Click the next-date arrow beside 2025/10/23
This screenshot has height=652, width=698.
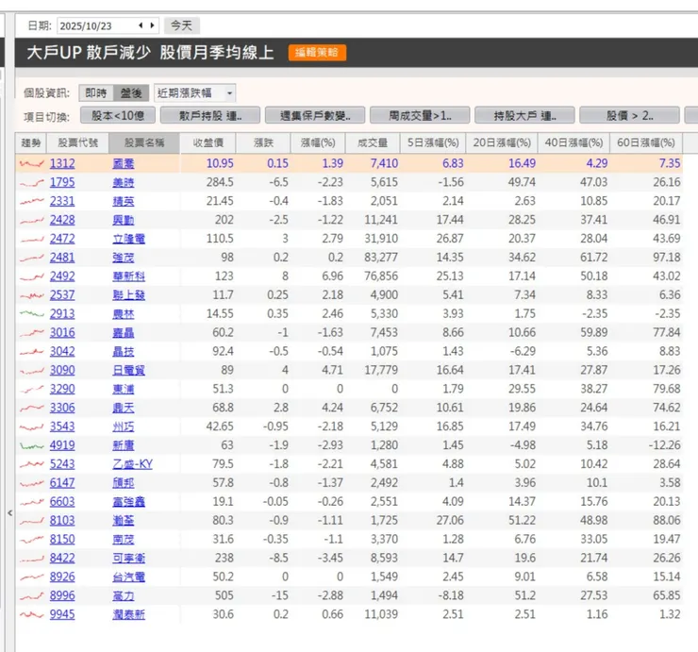click(152, 25)
